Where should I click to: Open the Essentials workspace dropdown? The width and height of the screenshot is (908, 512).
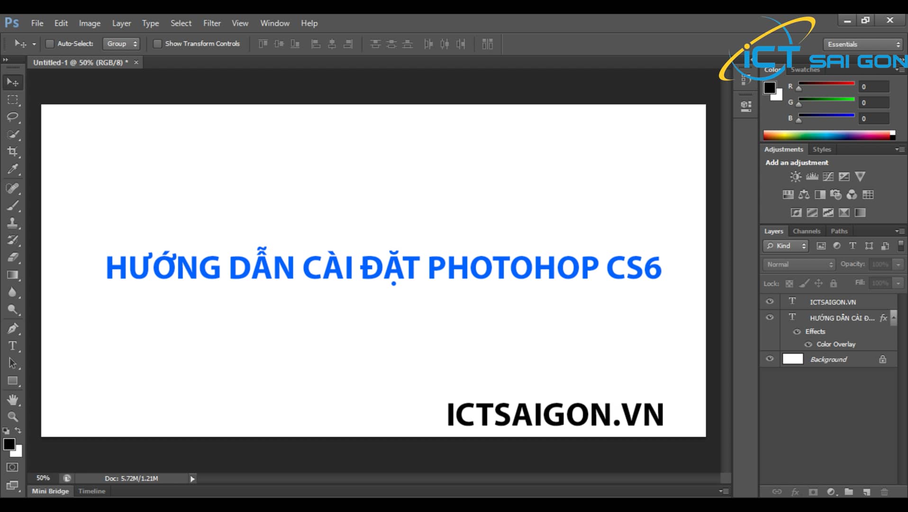coord(863,44)
